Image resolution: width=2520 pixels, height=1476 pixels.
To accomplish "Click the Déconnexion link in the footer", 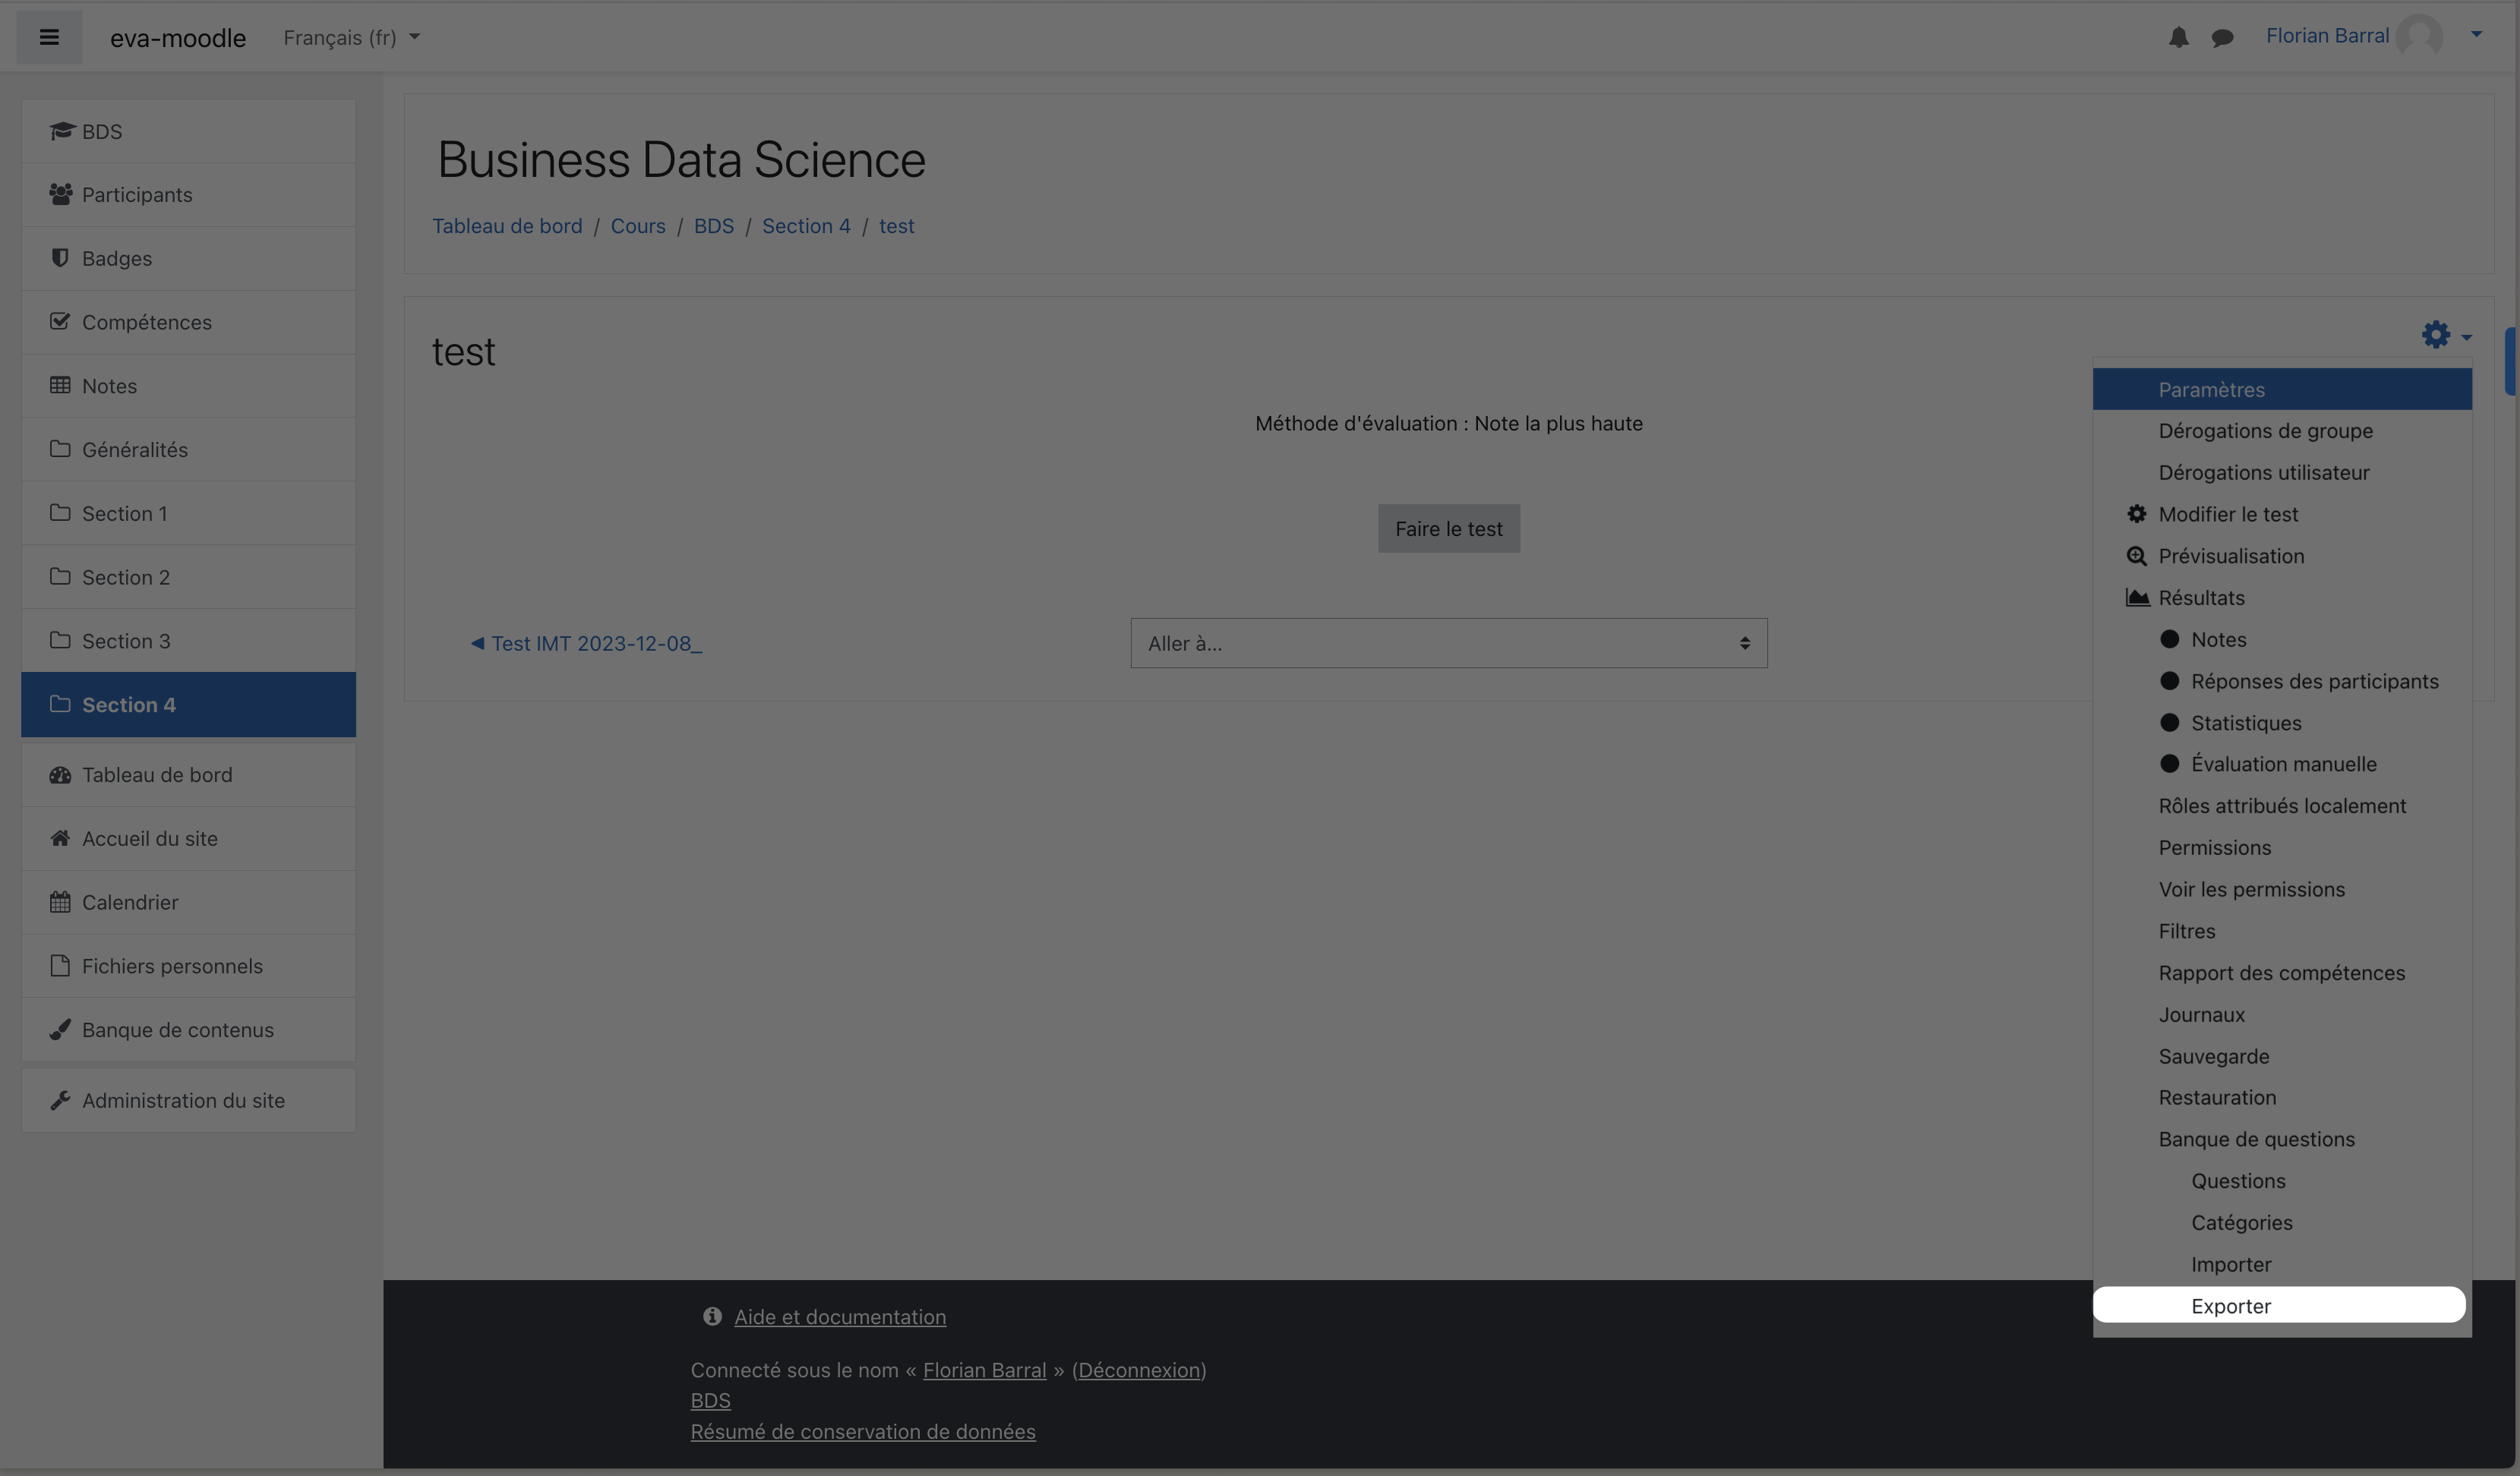I will [x=1139, y=1370].
